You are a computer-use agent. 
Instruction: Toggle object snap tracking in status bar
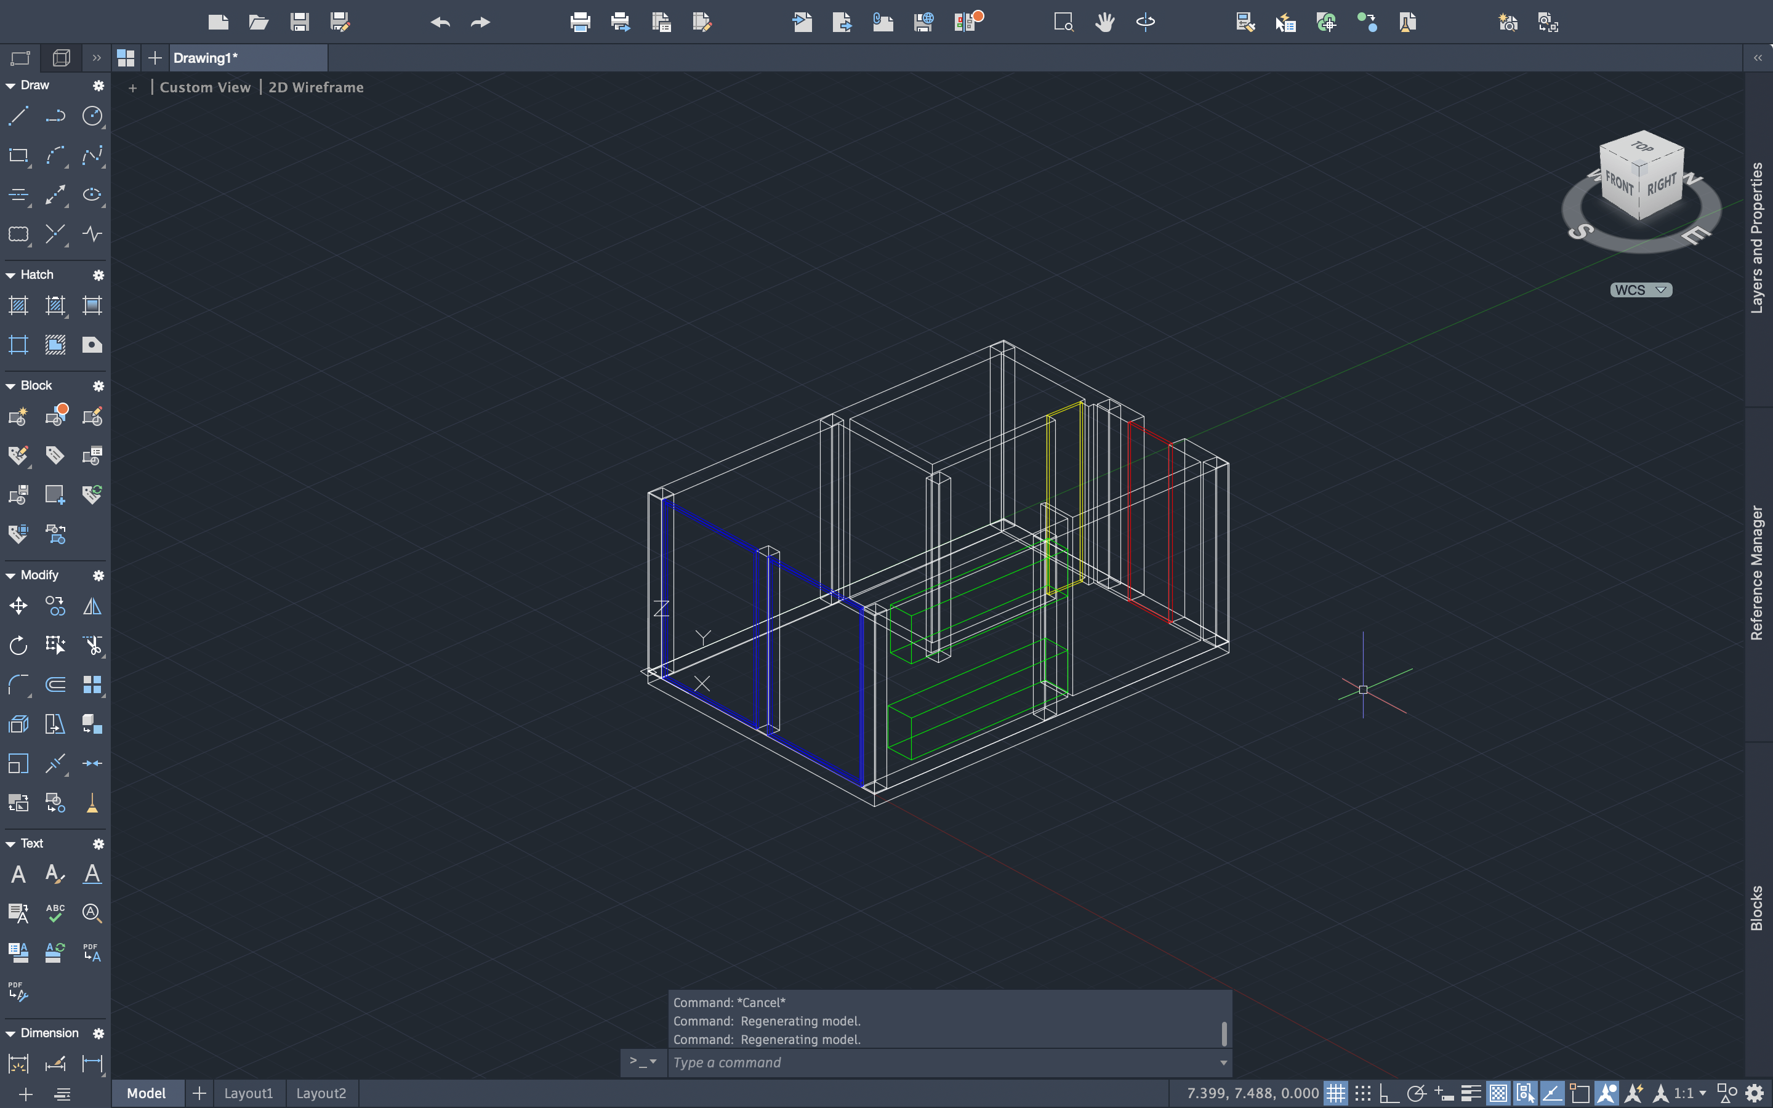(x=1553, y=1093)
